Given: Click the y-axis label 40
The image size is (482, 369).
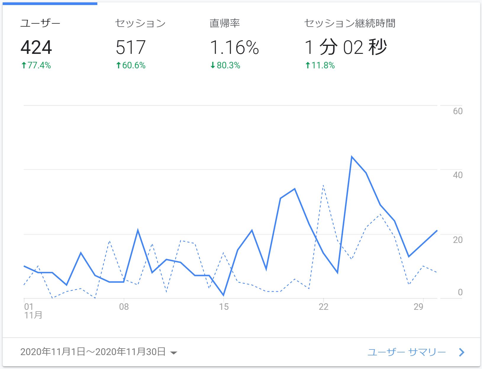Looking at the screenshot, I should [458, 175].
